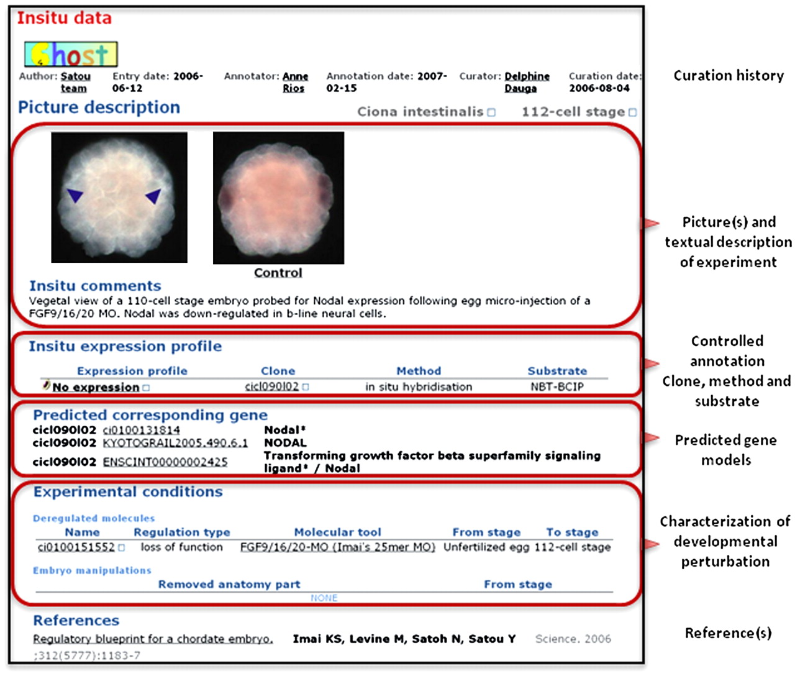Open the KYOTOGRAIL2005.490.6.1 gene model

pos(175,443)
